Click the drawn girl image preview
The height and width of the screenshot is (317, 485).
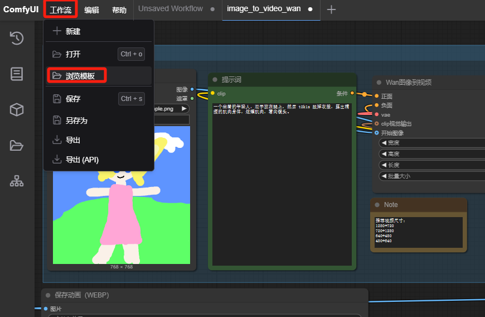pyautogui.click(x=122, y=195)
